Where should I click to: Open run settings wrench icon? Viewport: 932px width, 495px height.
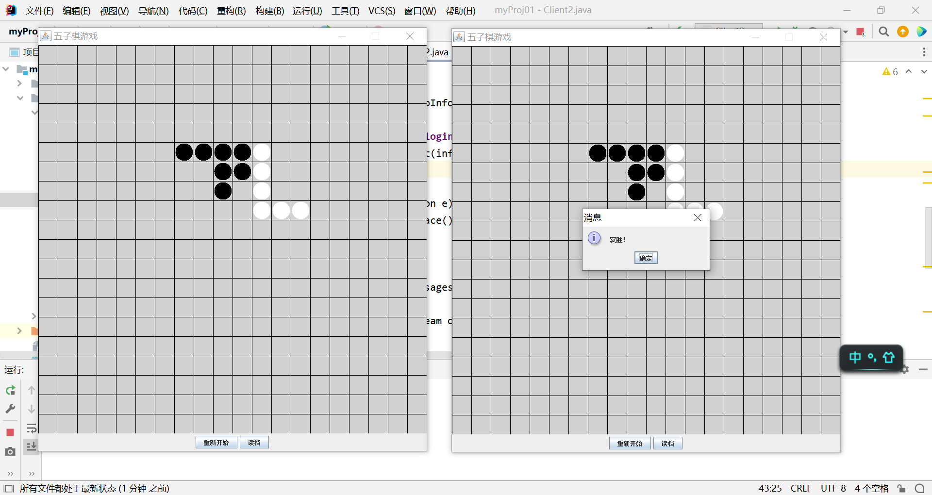pyautogui.click(x=10, y=409)
